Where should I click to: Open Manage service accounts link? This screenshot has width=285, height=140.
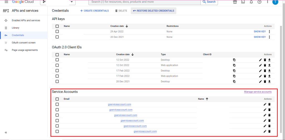[x=258, y=92]
